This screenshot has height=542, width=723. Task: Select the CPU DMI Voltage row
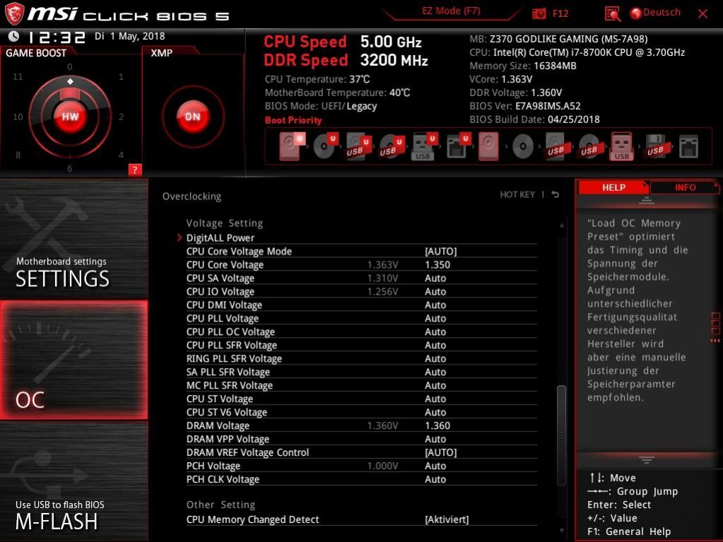pyautogui.click(x=362, y=305)
